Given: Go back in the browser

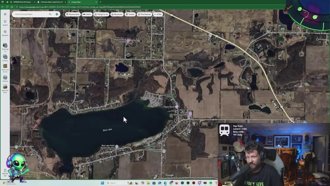Looking at the screenshot, I should click(2, 7).
